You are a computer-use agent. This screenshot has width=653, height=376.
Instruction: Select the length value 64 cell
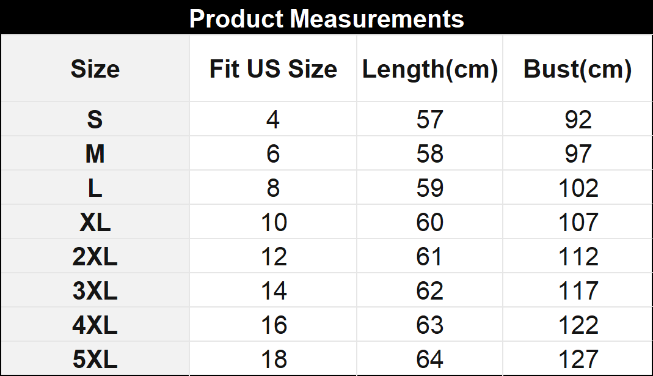430,359
